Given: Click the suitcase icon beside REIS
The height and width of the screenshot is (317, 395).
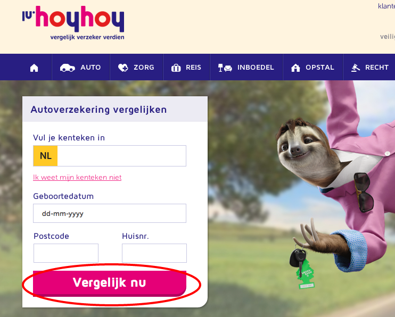Looking at the screenshot, I should pyautogui.click(x=176, y=68).
